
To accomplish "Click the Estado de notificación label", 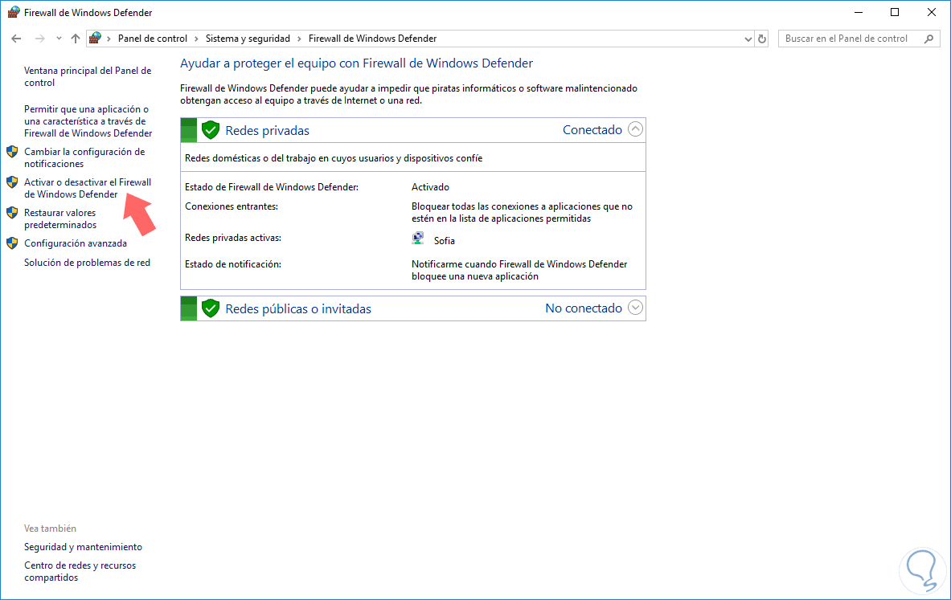I will pos(233,264).
